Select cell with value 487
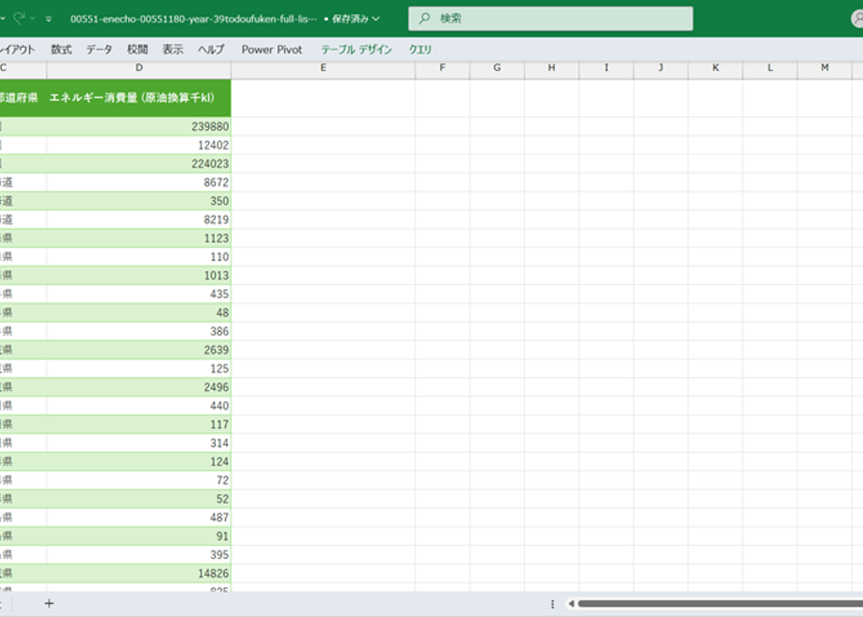863x617 pixels. pos(138,518)
